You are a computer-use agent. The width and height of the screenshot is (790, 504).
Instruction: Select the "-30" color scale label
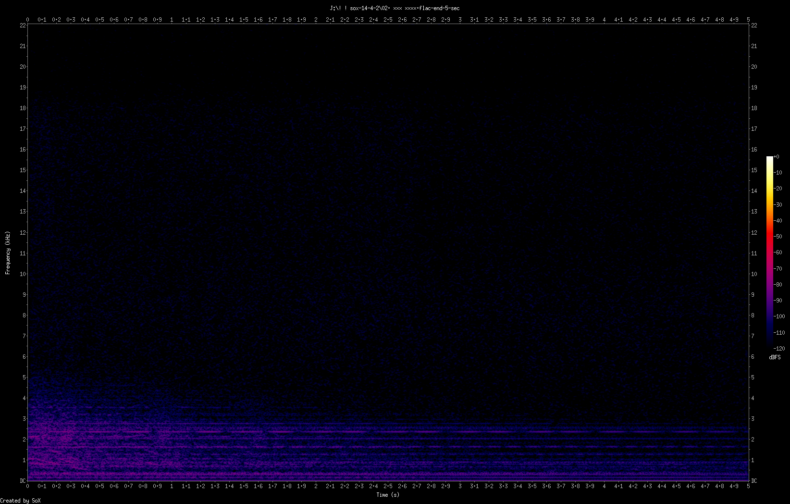778,205
